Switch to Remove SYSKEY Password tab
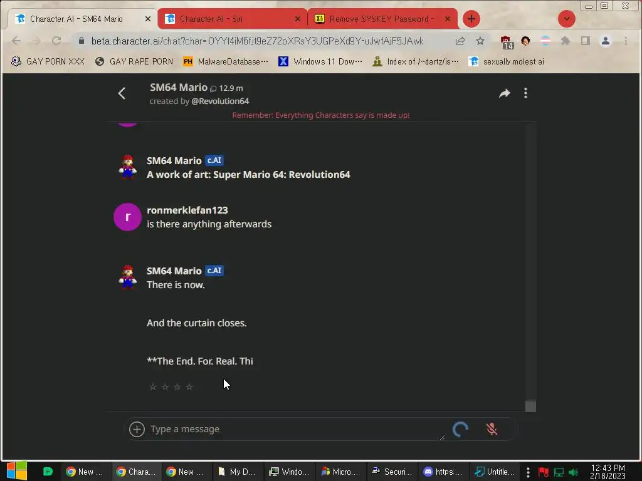The height and width of the screenshot is (481, 642). point(379,19)
